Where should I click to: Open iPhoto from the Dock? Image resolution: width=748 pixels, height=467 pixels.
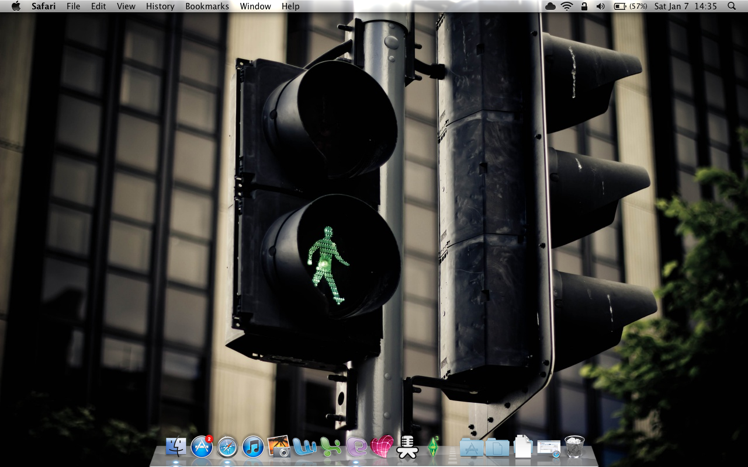pos(279,447)
